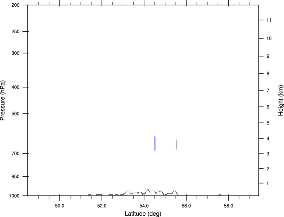Screen dimensions: 284x217
Task: Click the 6 km height label
Action: pyautogui.click(x=268, y=107)
